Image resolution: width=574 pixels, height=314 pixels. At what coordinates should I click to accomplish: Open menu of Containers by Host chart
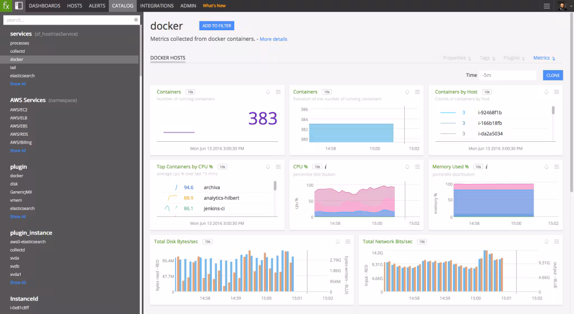point(557,92)
